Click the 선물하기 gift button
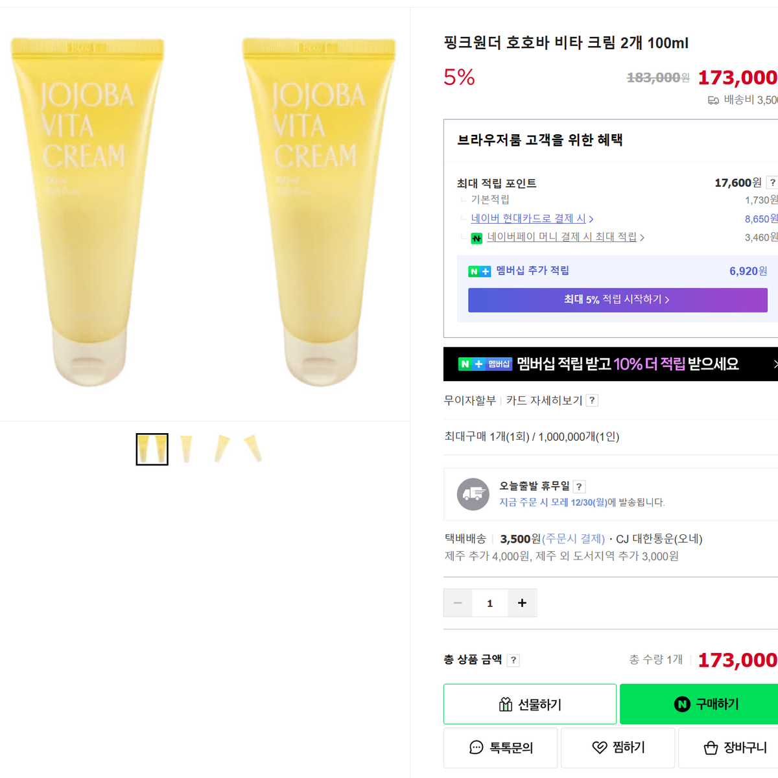This screenshot has width=778, height=778. [x=530, y=704]
